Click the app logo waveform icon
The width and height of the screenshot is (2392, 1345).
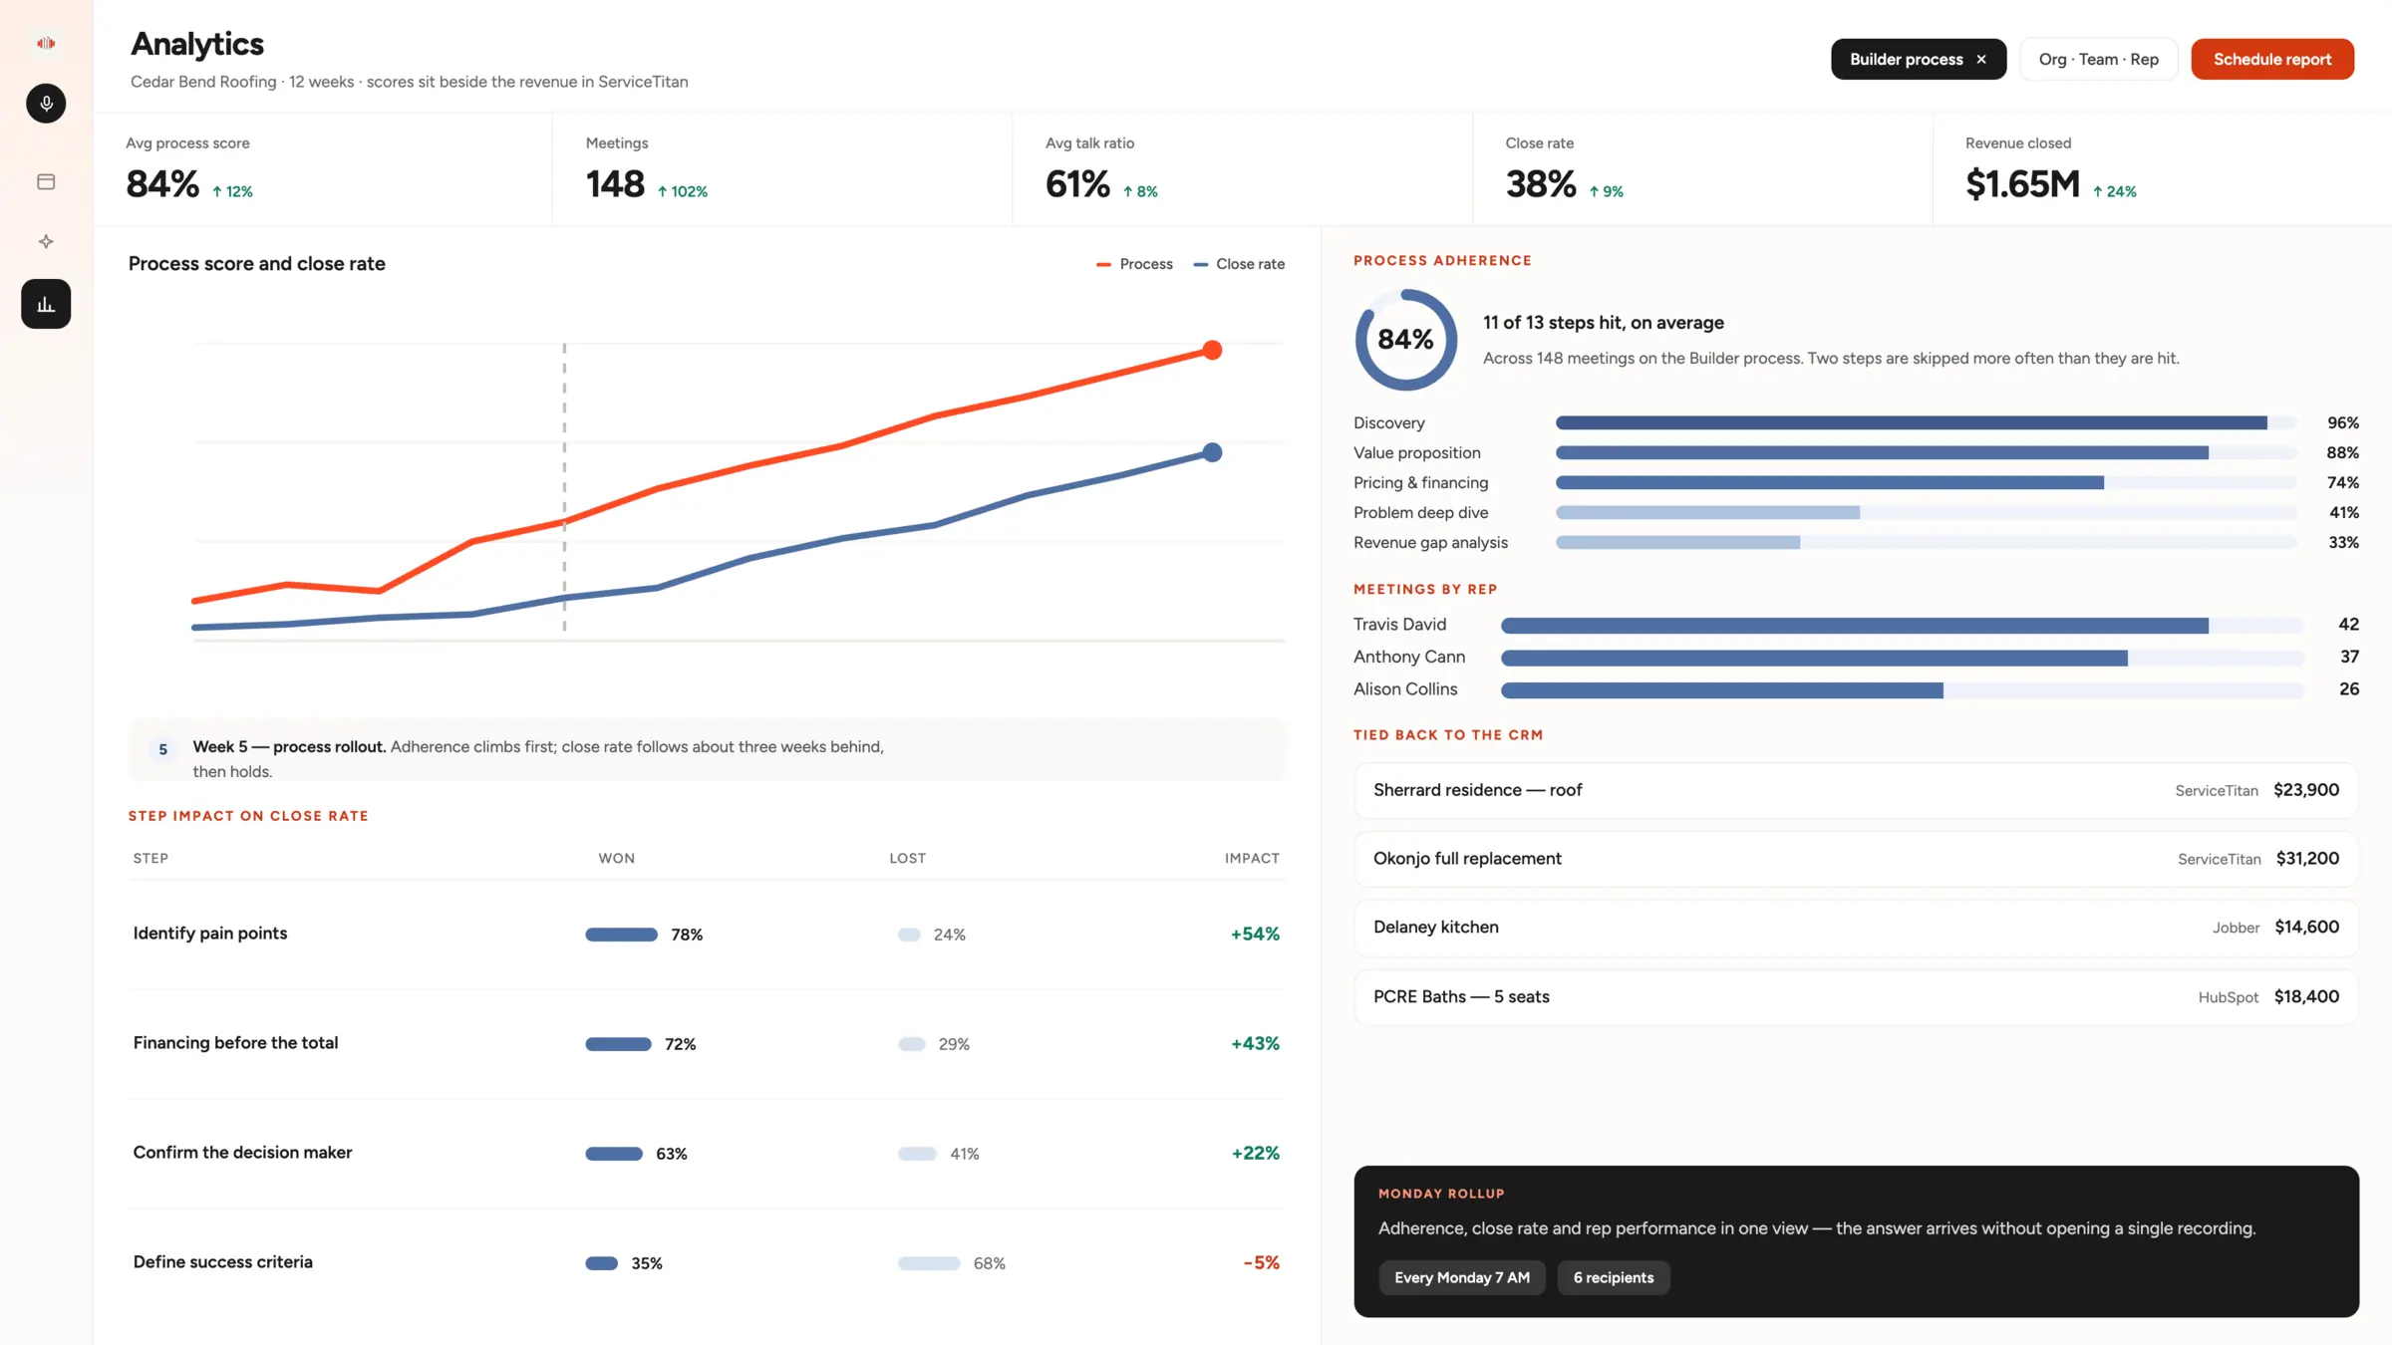[x=46, y=43]
